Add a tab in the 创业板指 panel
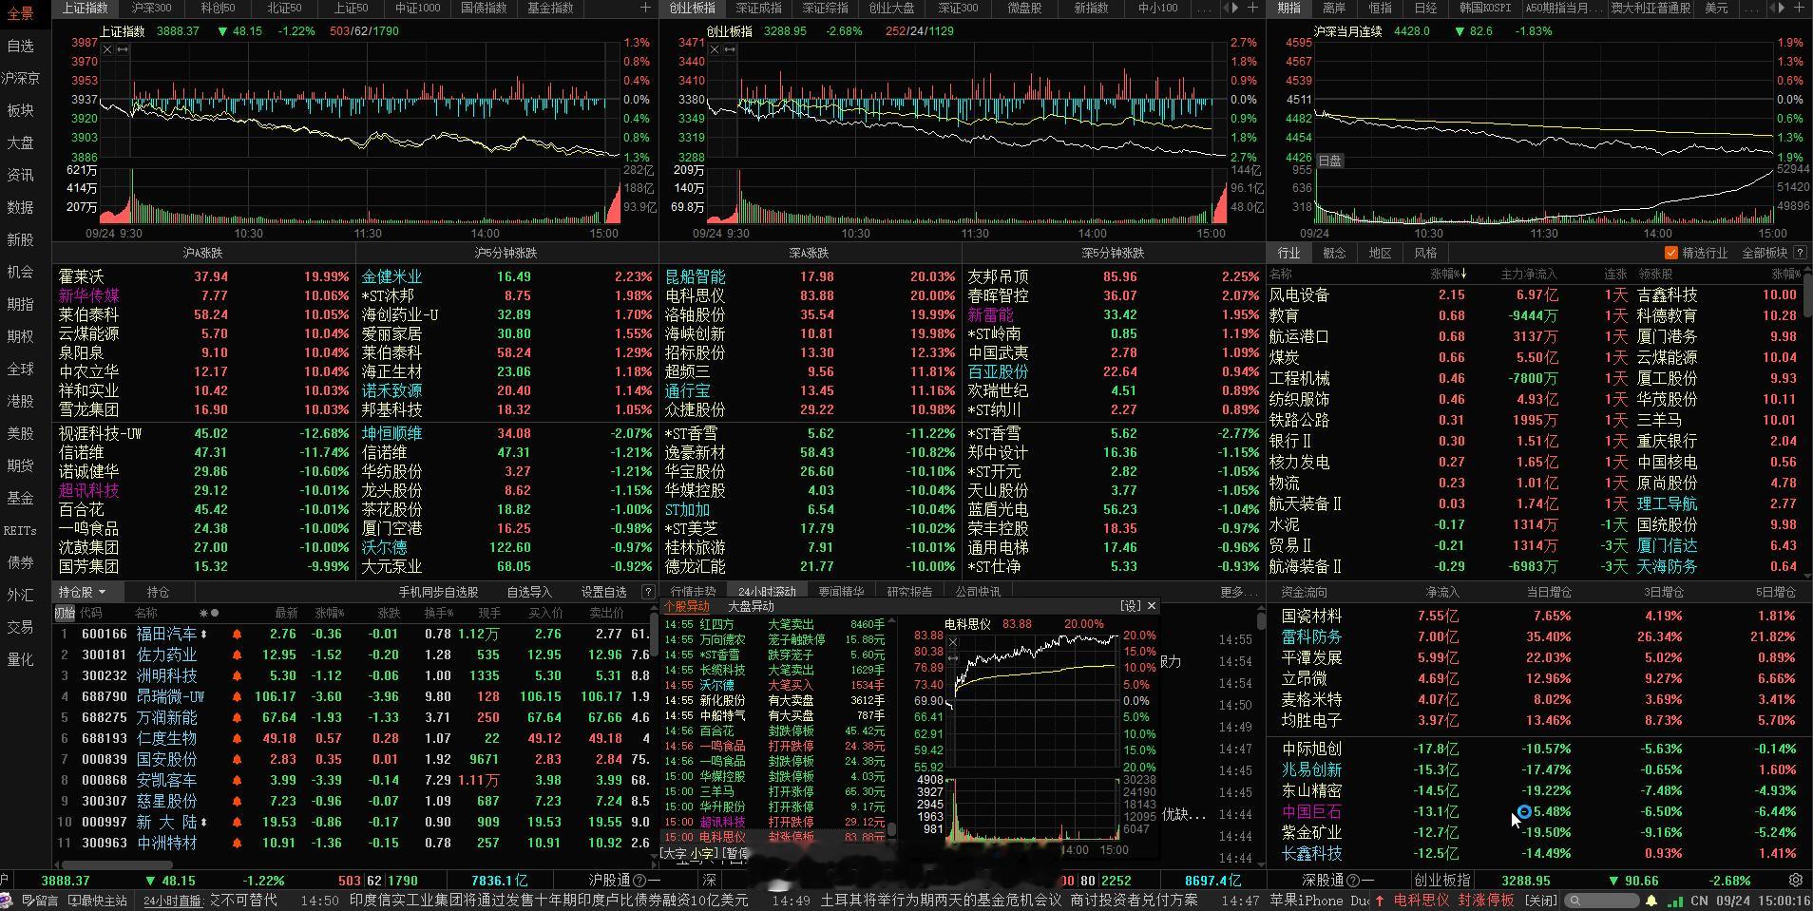Viewport: 1813px width, 911px height. coord(1252,8)
